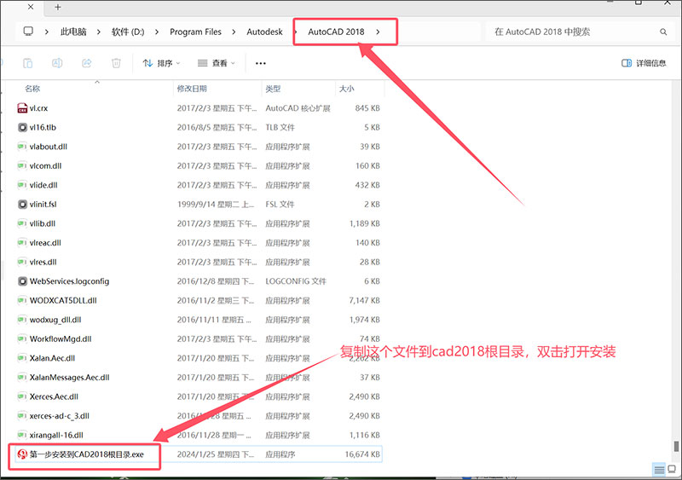Screen dimensions: 682x480
Task: Click 1999/9/14 date of vlinit.fsl
Action: 216,204
